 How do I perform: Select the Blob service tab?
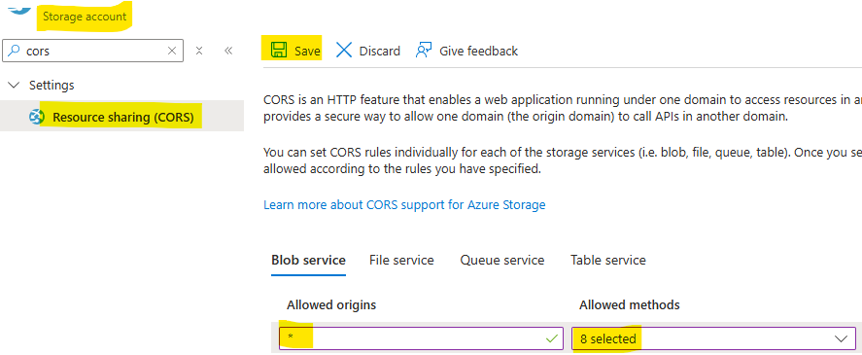(308, 260)
